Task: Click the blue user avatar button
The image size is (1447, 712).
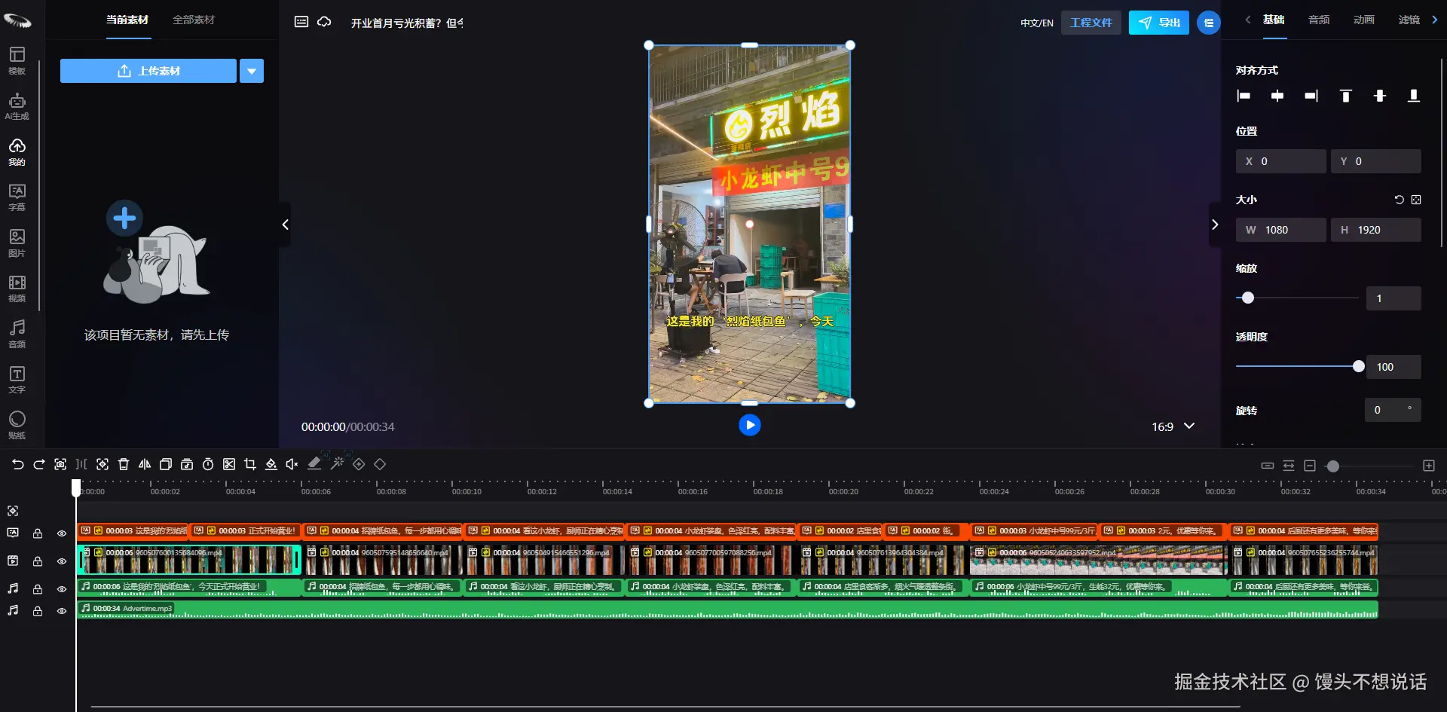Action: (x=1209, y=23)
